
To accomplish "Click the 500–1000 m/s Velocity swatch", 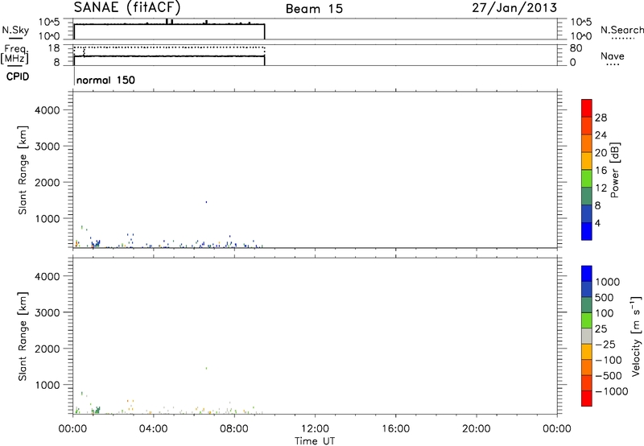I will click(x=587, y=289).
